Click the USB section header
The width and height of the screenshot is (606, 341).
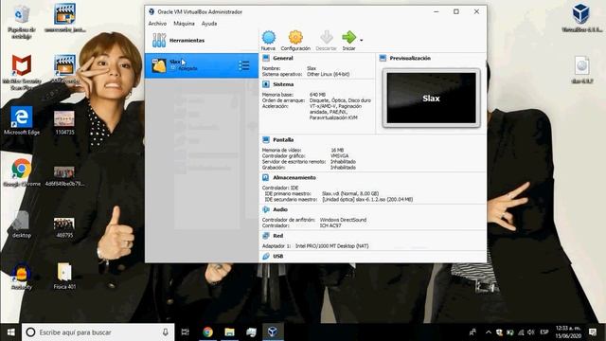coord(277,256)
